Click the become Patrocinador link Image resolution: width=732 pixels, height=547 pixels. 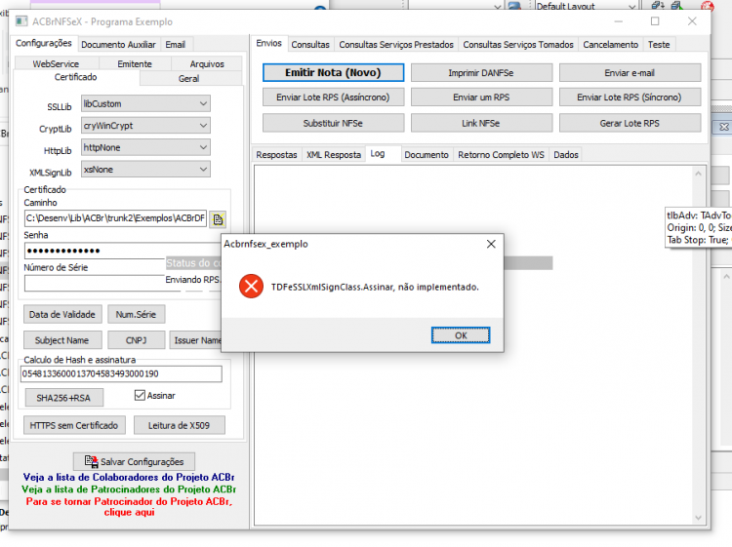(x=129, y=507)
